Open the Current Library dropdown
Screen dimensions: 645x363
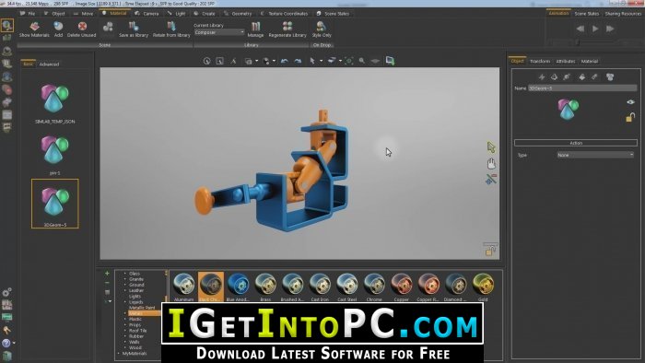219,32
